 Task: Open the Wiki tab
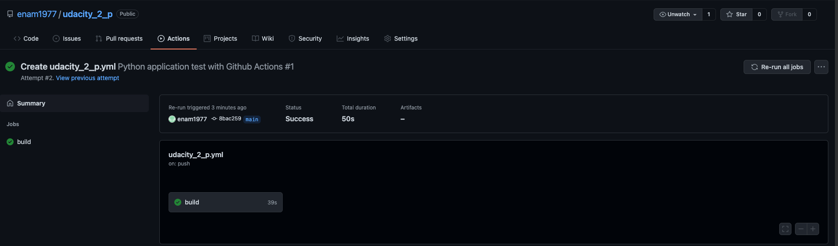[x=263, y=39]
